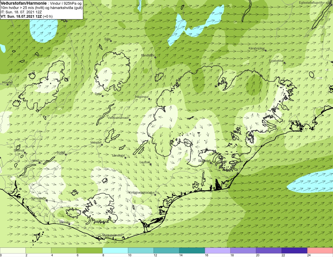This screenshot has width=333, height=257.
Task: Pick the 6–8 m/s green legend swatch
Action: point(90,250)
